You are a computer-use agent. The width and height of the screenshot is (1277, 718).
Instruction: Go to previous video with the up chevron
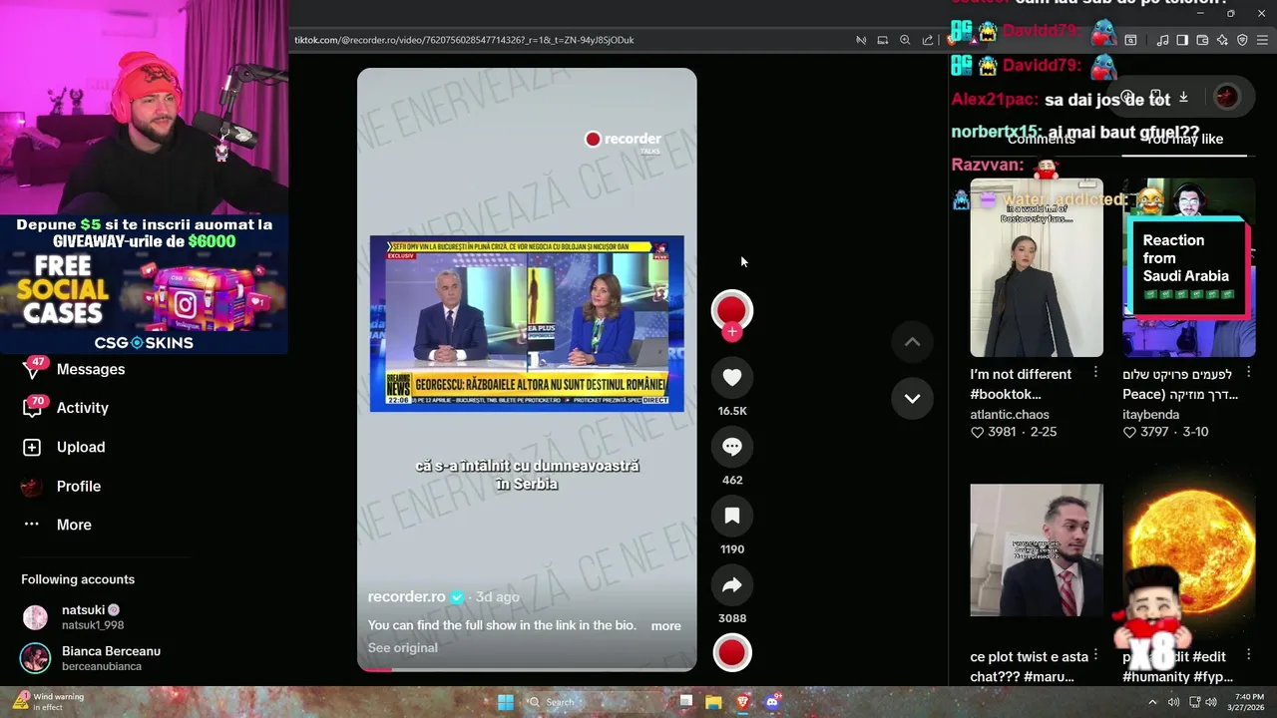coord(912,342)
